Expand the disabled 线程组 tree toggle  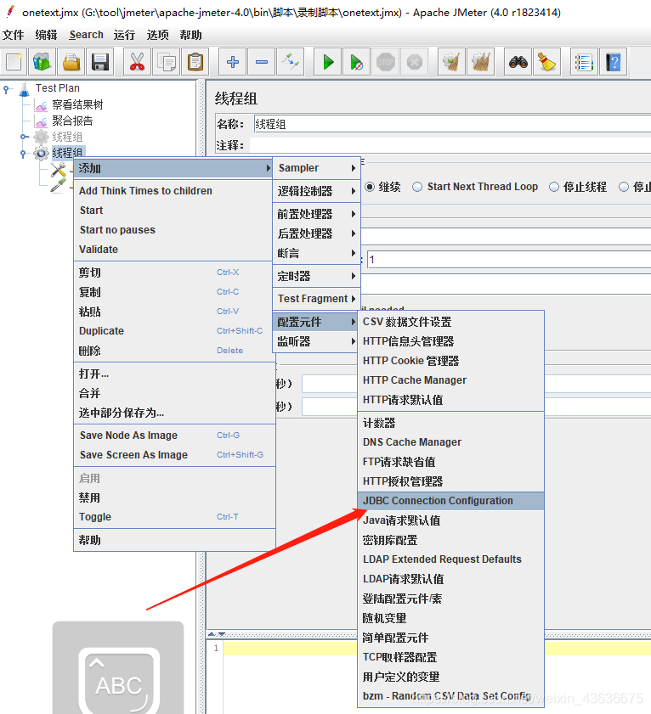click(x=23, y=137)
